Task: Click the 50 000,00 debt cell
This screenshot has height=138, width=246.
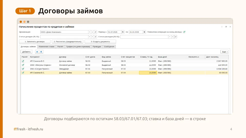Action: pos(217,73)
